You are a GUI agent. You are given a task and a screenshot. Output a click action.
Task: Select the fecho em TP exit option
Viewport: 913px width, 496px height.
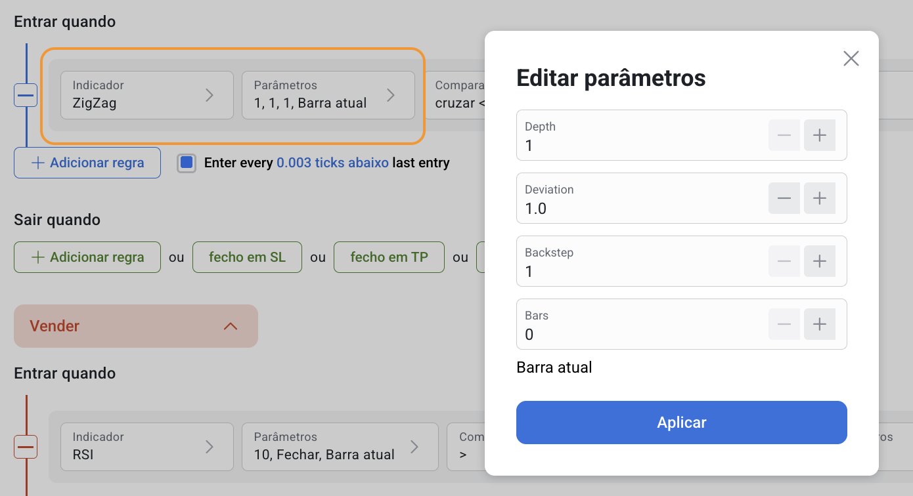pos(389,257)
